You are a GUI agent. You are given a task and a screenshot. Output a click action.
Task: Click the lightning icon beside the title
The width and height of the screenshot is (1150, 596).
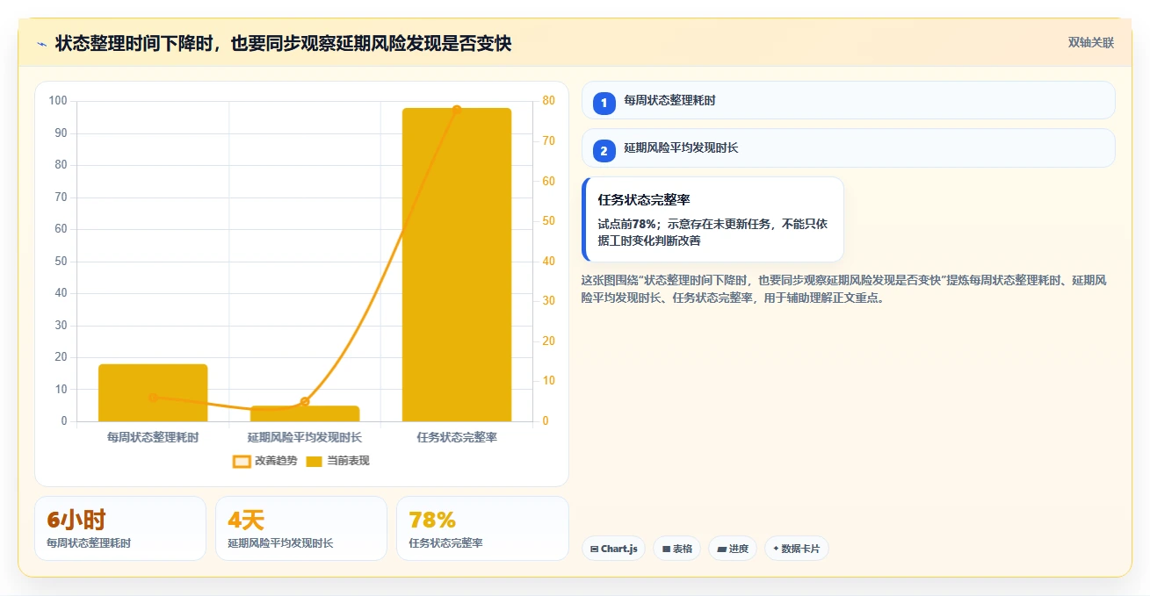click(41, 44)
